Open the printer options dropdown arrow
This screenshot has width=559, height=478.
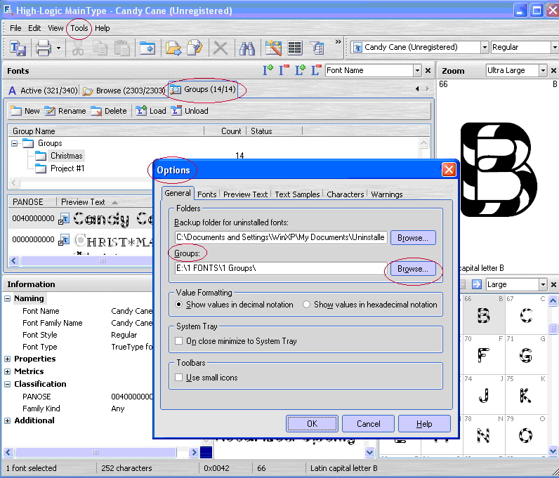(58, 48)
